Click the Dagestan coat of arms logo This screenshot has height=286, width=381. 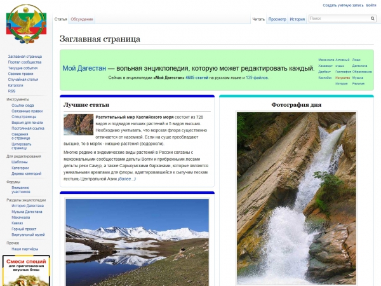(26, 24)
